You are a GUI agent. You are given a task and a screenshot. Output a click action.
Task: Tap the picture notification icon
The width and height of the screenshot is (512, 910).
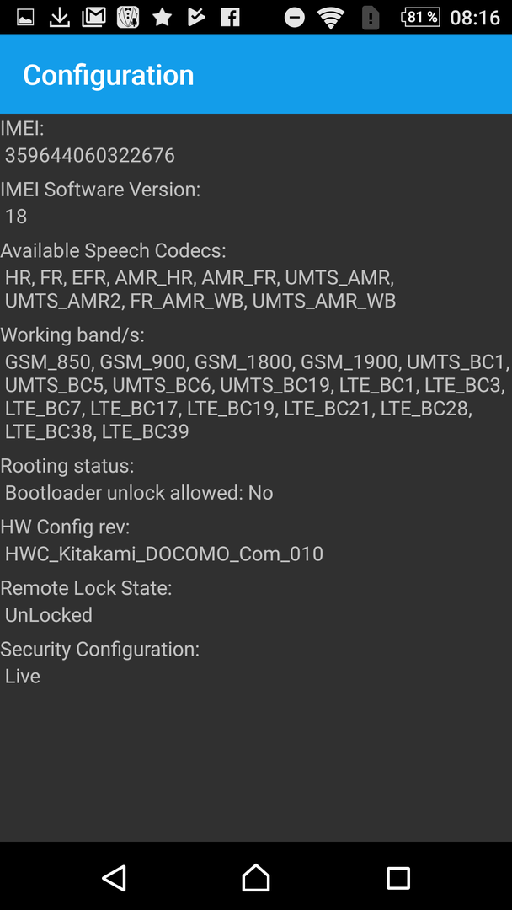(x=25, y=18)
